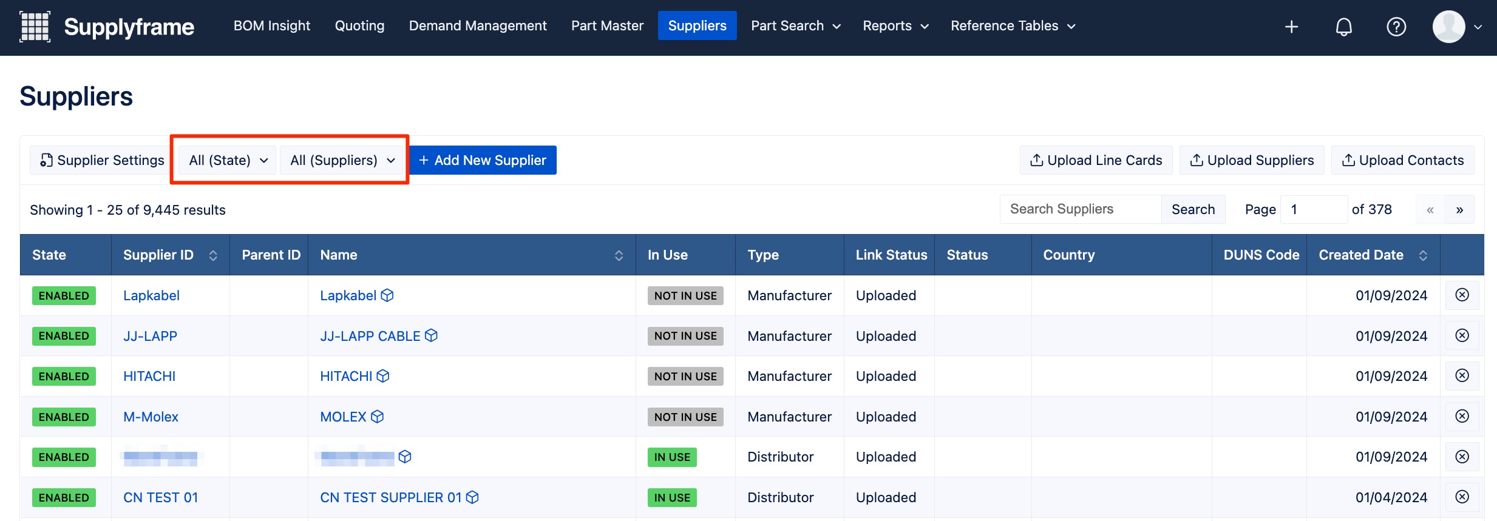Remove the Lapkabel row via its X icon

tap(1462, 295)
